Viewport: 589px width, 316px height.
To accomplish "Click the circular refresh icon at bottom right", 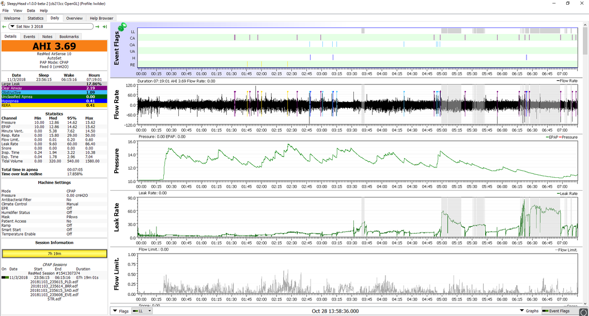I will (583, 311).
